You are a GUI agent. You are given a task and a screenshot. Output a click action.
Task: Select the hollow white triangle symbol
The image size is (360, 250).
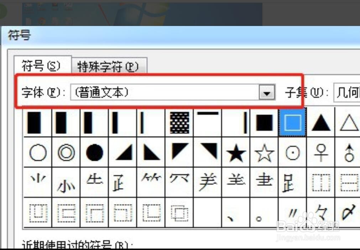(x=348, y=123)
